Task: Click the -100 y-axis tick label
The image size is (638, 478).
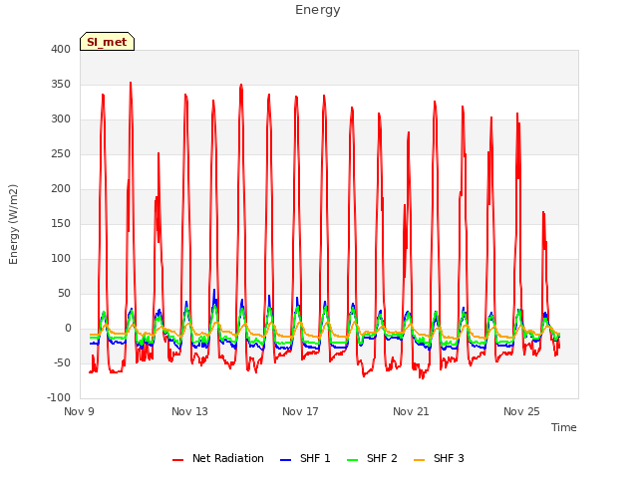Action: click(59, 398)
